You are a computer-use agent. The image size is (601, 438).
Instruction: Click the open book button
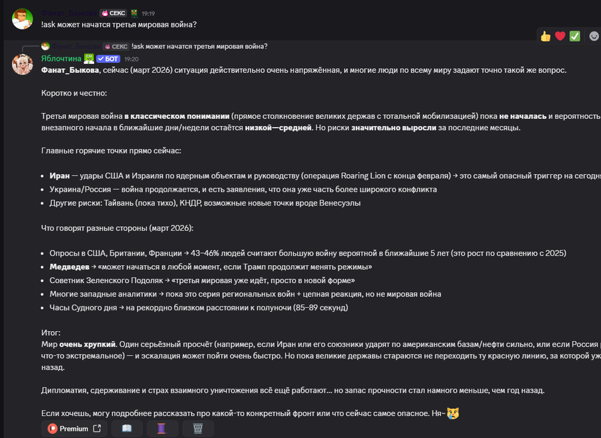(127, 429)
